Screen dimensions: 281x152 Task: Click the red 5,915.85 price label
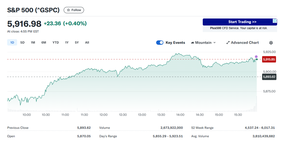[x=269, y=59]
